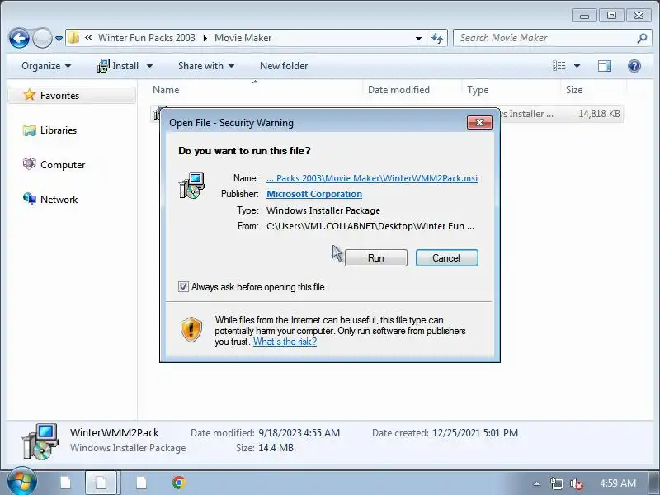Click the 14,818 KB size cell
Image resolution: width=660 pixels, height=495 pixels.
coord(599,114)
